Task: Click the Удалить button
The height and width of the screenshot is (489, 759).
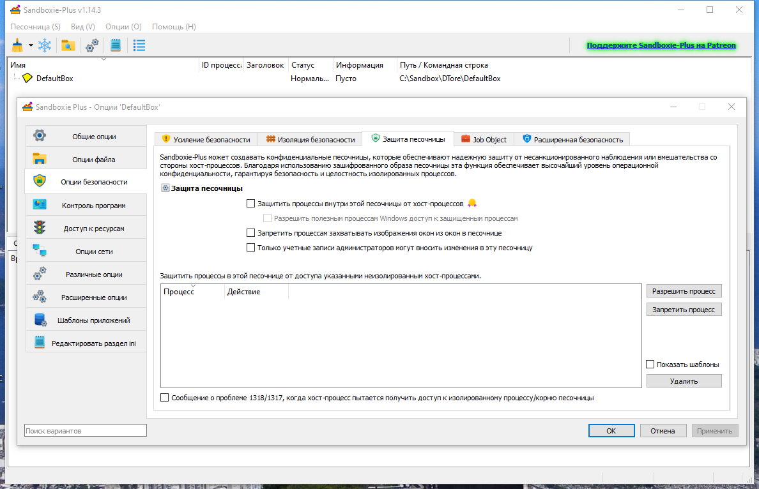Action: 684,380
